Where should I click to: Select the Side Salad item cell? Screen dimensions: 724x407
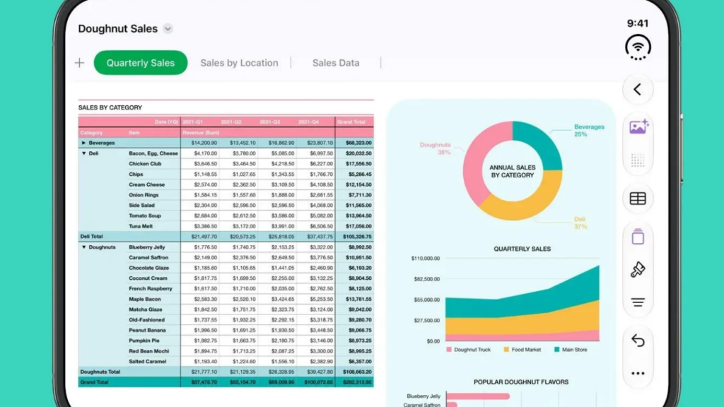pyautogui.click(x=153, y=206)
